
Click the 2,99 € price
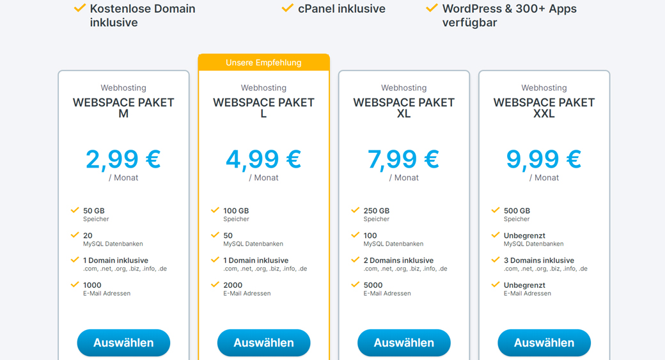click(123, 159)
